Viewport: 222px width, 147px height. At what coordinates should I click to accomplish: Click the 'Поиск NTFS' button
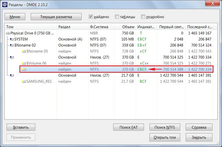pyautogui.click(x=165, y=127)
